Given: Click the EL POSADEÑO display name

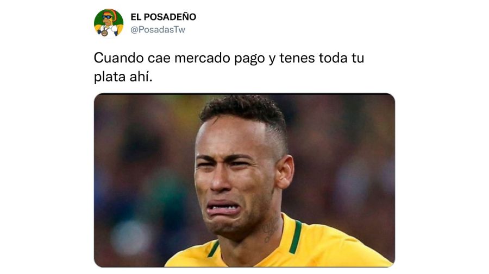Looking at the screenshot, I should 163,17.
